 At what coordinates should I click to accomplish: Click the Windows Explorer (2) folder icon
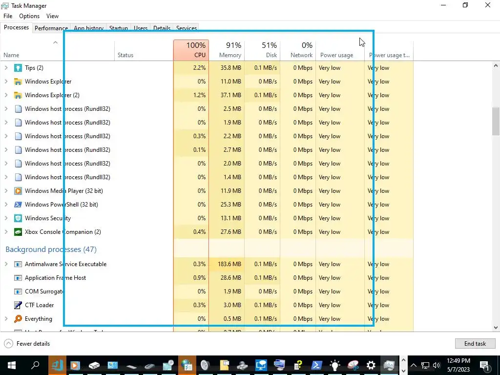[x=18, y=95]
